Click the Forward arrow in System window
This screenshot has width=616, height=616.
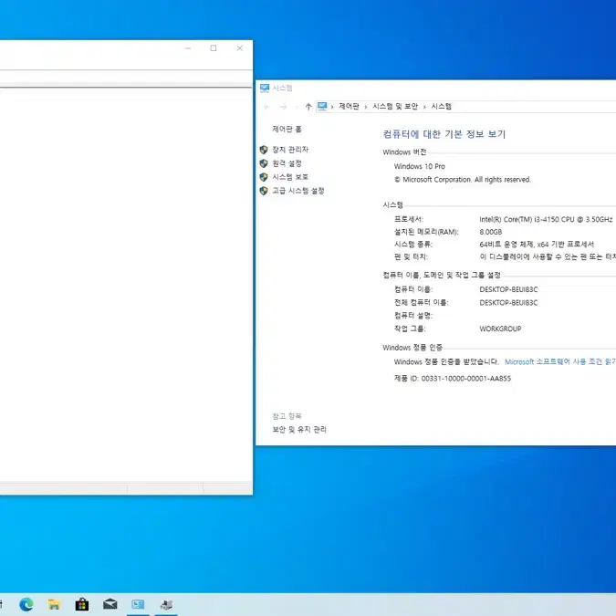(x=283, y=107)
